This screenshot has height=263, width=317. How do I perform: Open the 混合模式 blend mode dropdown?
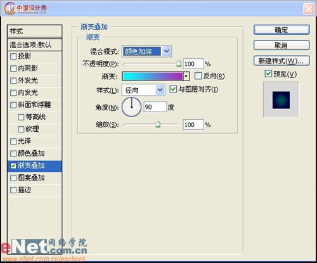[146, 51]
